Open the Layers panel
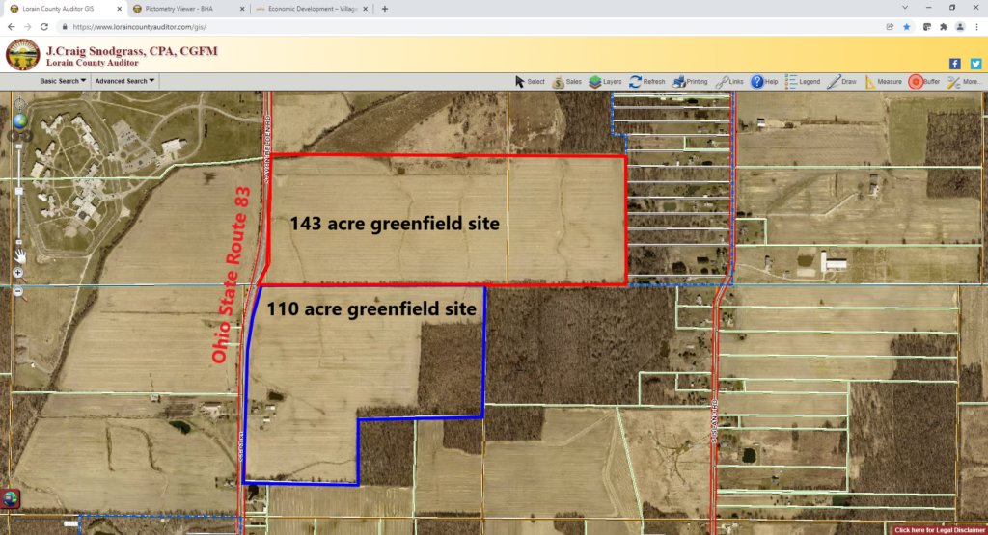Screen dimensions: 988x535 pos(605,82)
